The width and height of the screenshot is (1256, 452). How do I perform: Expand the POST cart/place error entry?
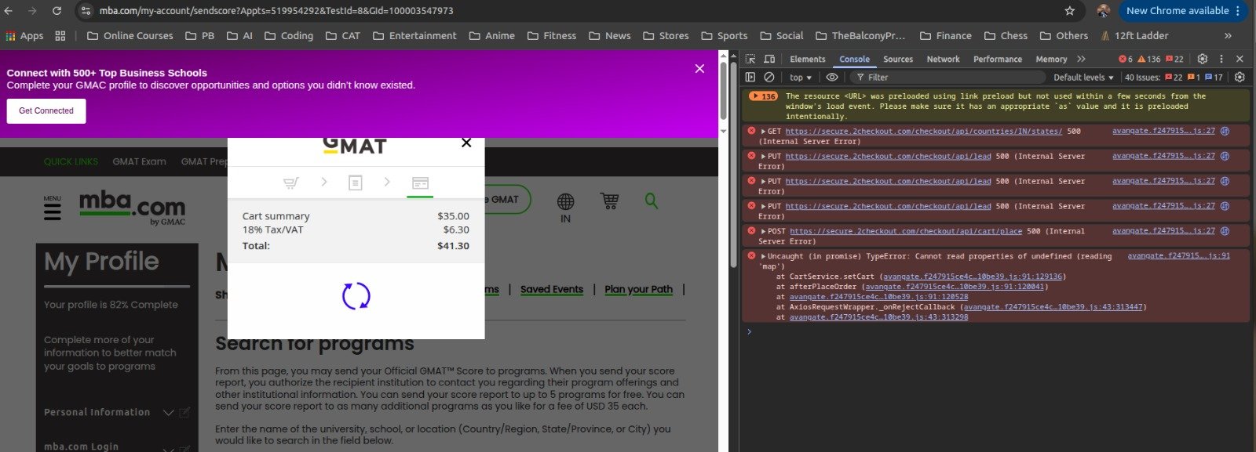[763, 232]
